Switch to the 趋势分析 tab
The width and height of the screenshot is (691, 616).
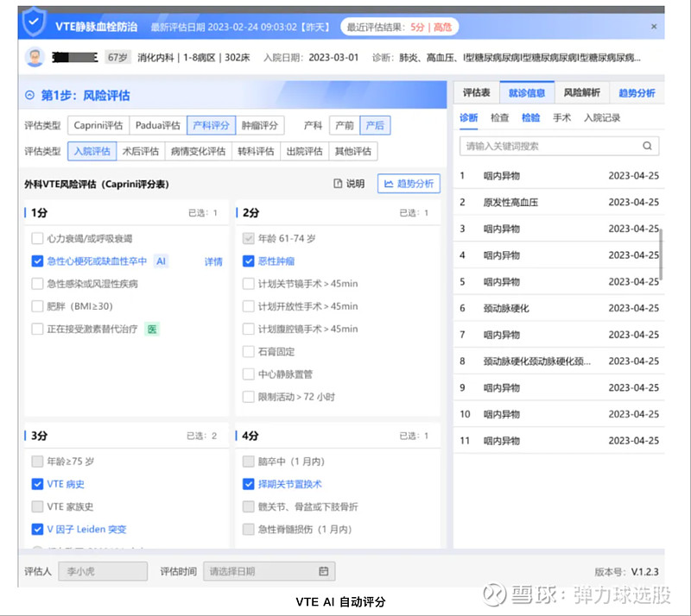pos(637,93)
